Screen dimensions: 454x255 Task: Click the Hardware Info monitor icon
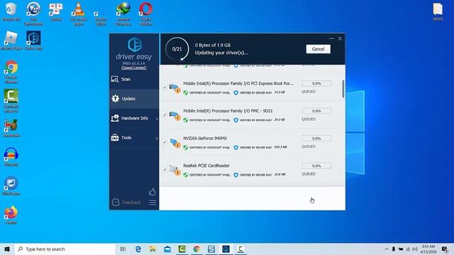pyautogui.click(x=115, y=118)
